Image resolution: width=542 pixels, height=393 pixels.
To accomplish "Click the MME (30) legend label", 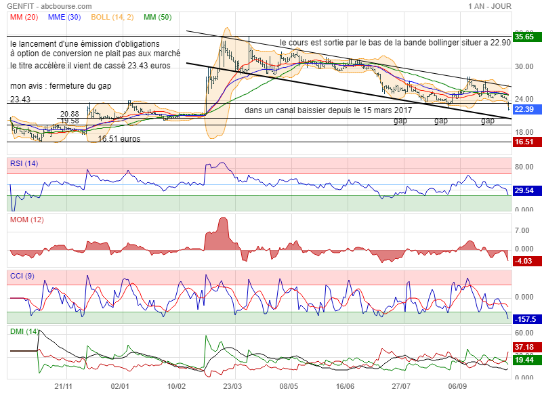I will [64, 18].
